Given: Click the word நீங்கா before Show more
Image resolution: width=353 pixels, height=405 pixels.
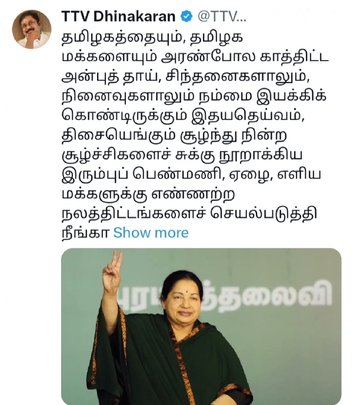Looking at the screenshot, I should (x=86, y=233).
